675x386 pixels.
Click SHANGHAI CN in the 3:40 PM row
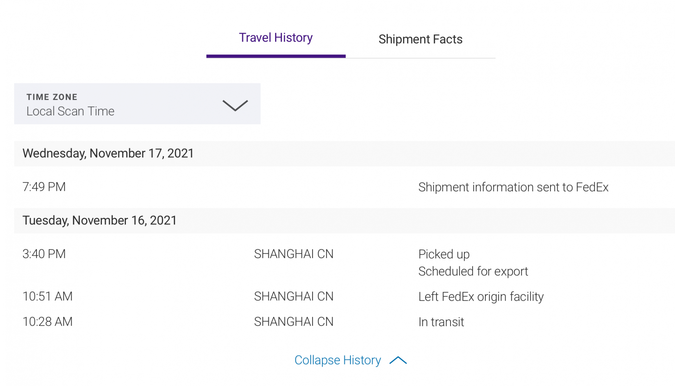point(294,254)
